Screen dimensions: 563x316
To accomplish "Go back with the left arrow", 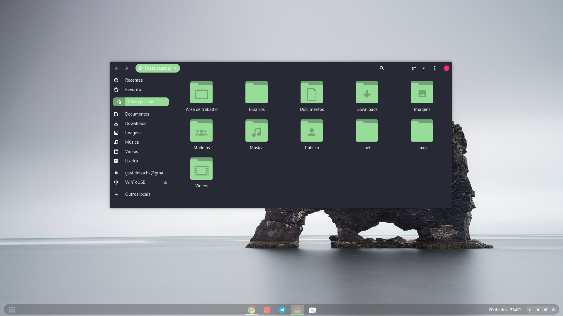I will tap(117, 68).
